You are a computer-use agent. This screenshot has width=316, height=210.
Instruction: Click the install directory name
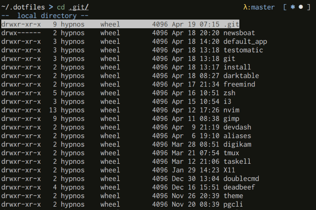click(237, 67)
